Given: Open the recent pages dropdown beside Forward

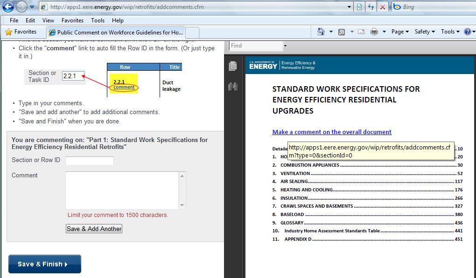Looking at the screenshot, I should click(32, 7).
